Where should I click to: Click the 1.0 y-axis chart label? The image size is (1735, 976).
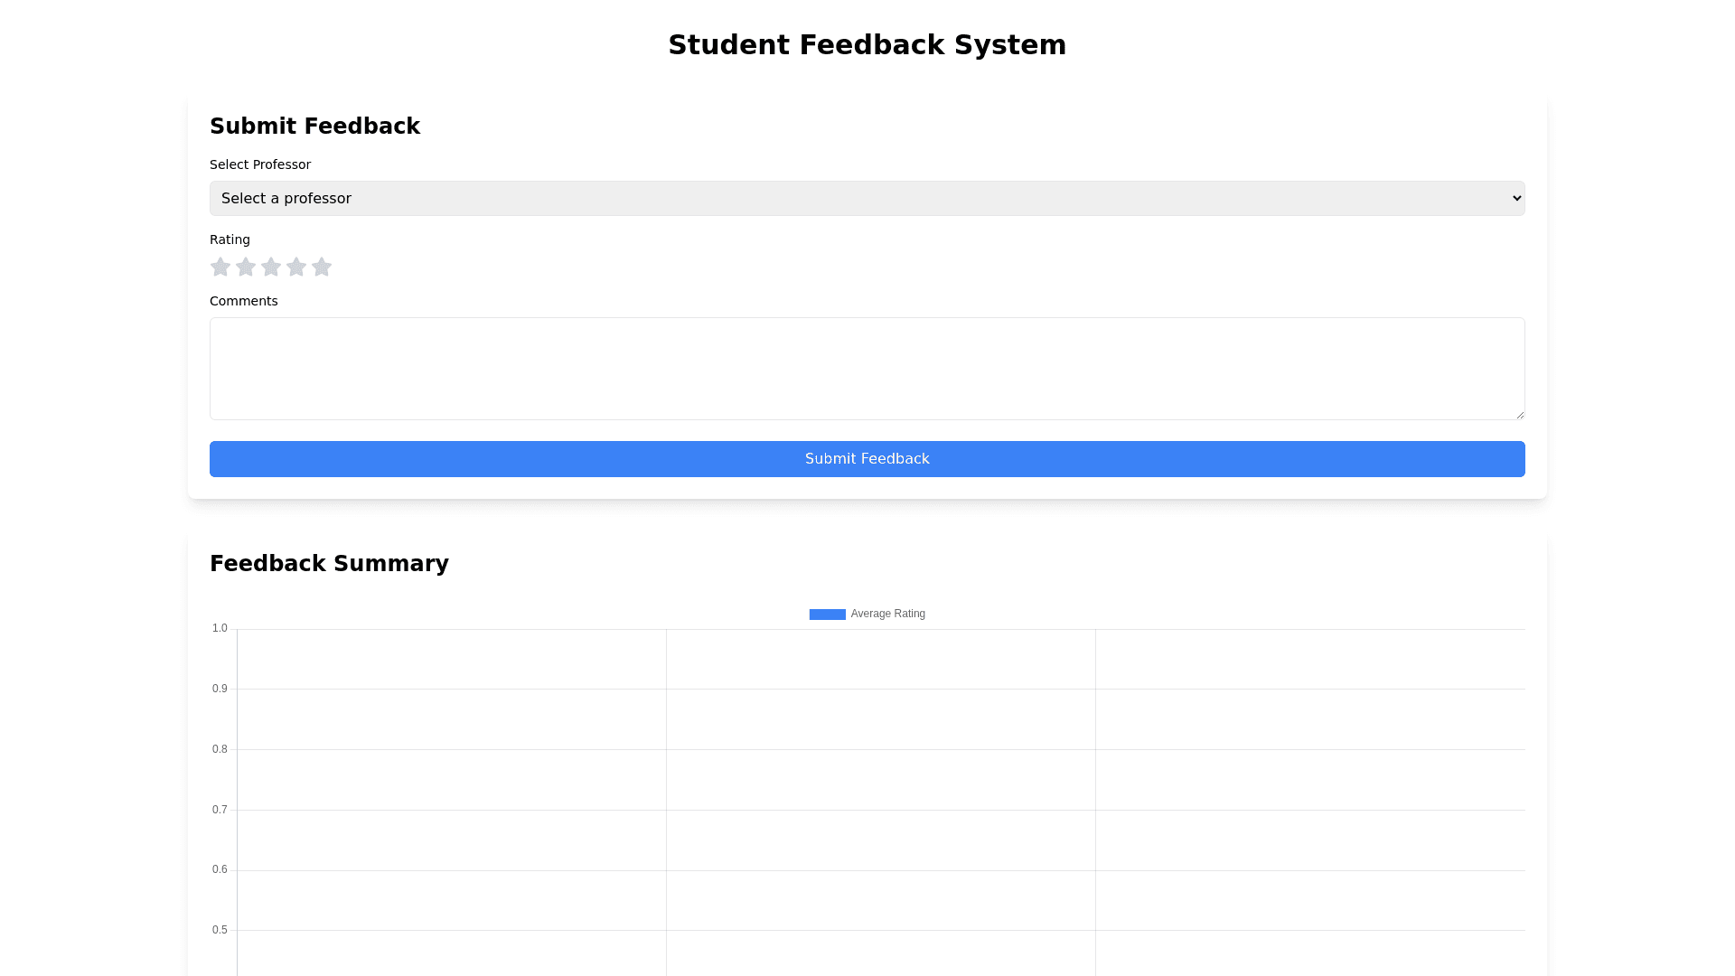pos(220,628)
